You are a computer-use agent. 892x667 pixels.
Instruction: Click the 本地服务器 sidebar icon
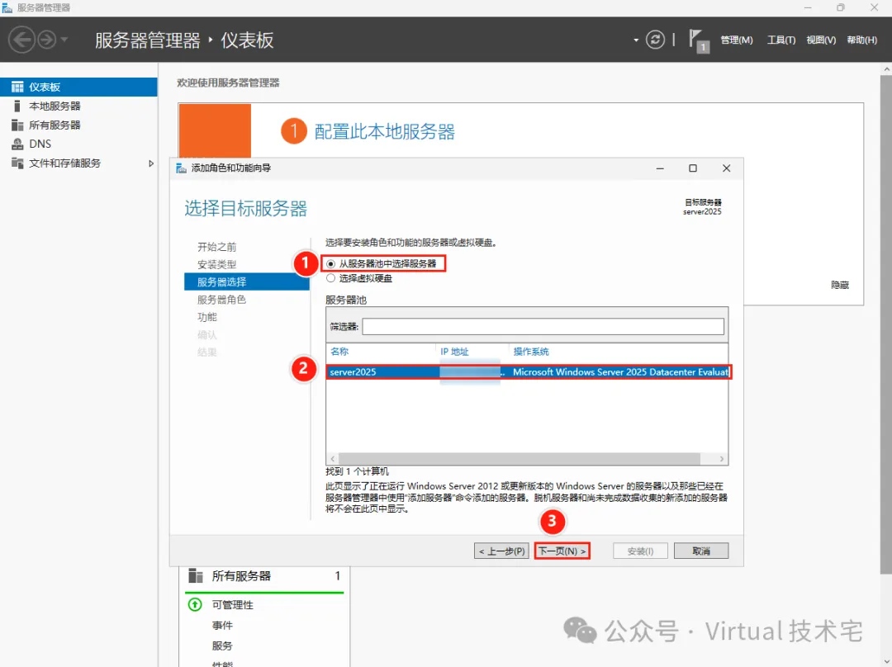tap(17, 106)
